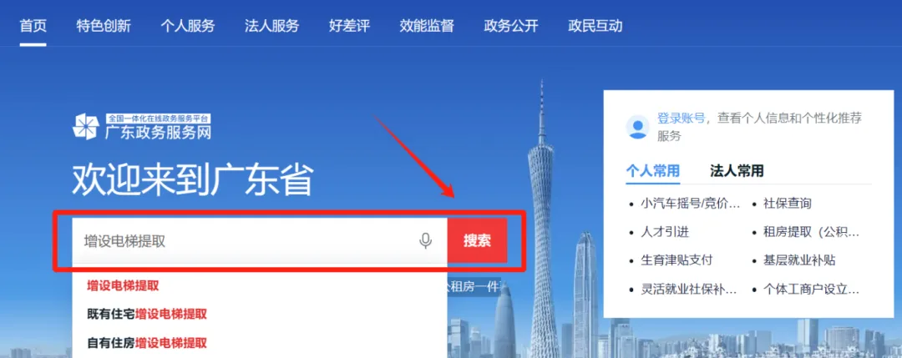Open 法人服务 in the navigation bar
Screen dimensions: 902x358
point(272,26)
